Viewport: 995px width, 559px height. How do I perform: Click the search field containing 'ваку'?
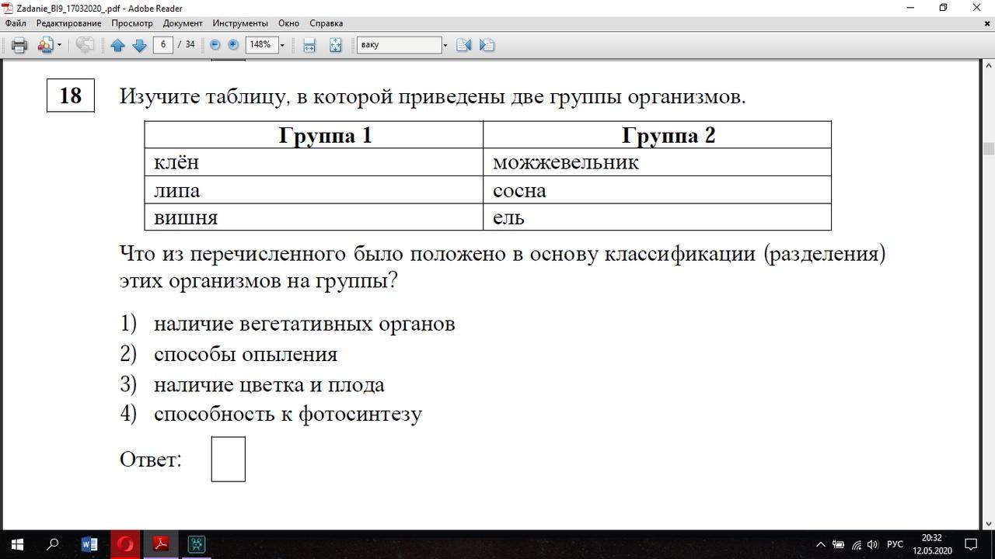click(x=399, y=45)
